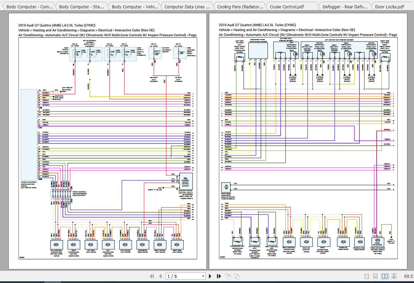The image size is (414, 283).
Task: Click the previous view icon
Action: [x=228, y=276]
